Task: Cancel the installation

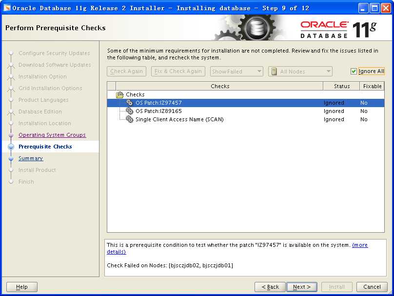Action: 372,287
